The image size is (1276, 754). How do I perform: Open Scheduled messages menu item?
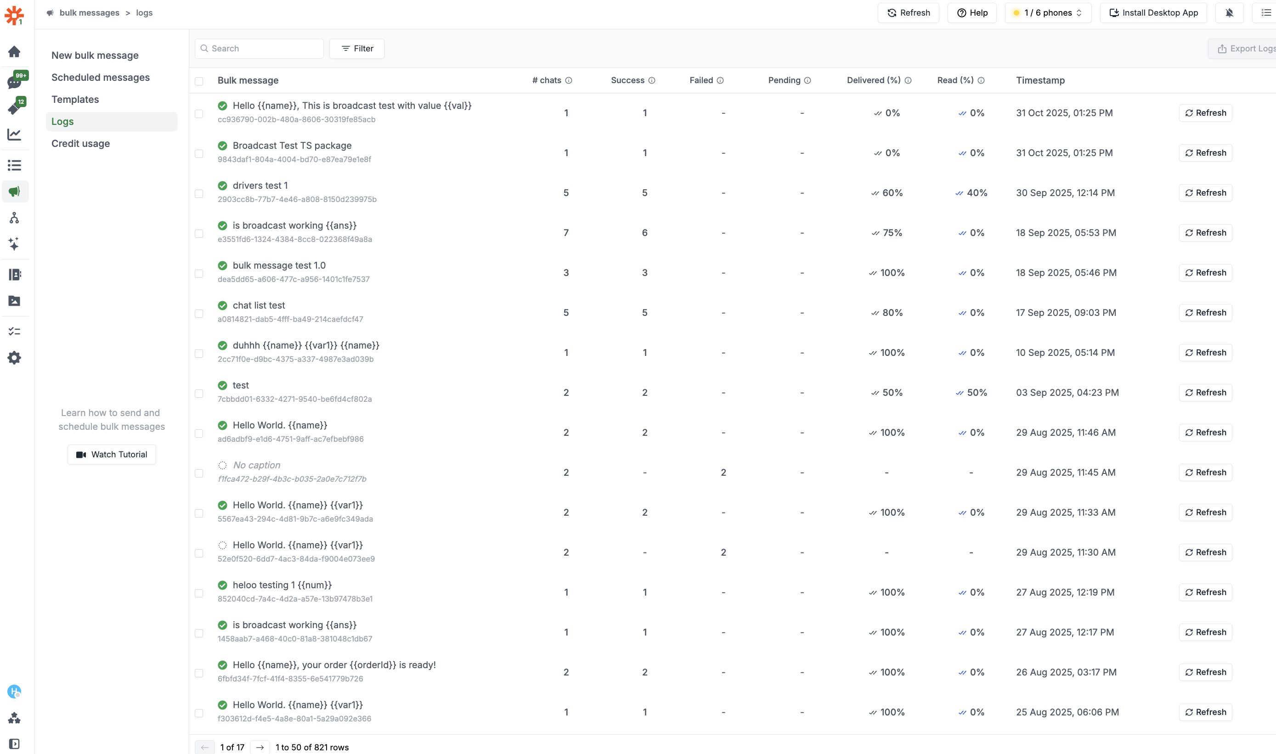[x=101, y=77]
